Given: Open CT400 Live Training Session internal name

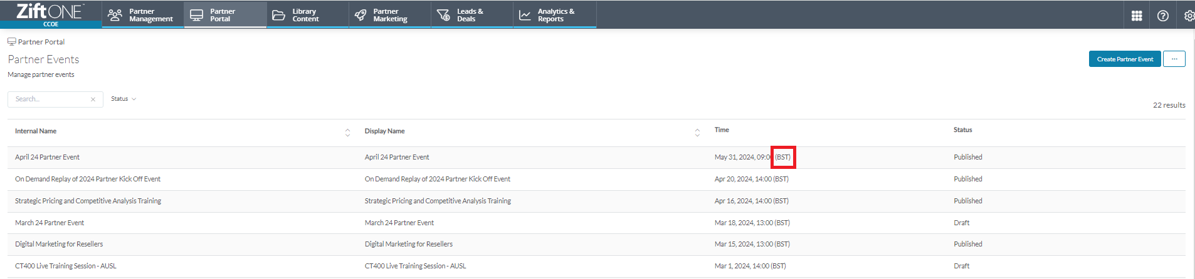Looking at the screenshot, I should click(66, 266).
